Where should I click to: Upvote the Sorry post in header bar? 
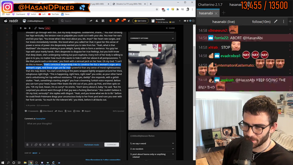click(x=21, y=28)
